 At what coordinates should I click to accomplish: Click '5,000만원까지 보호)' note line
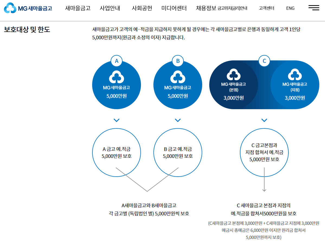[x=264, y=237]
